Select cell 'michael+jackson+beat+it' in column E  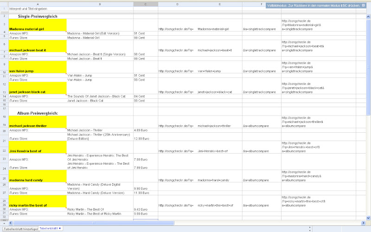point(219,46)
